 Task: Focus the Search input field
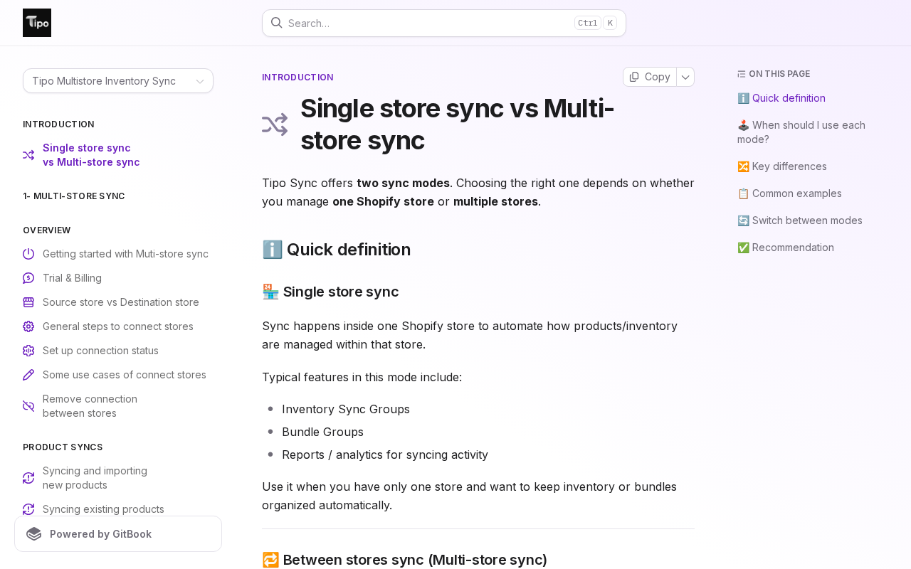tap(444, 23)
